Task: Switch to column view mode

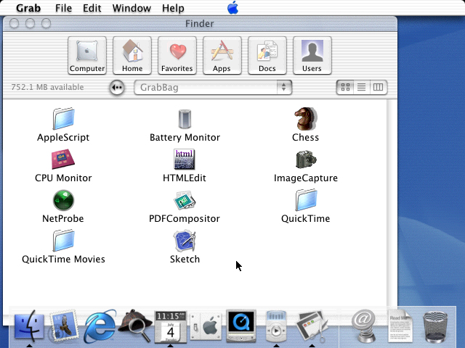Action: click(x=379, y=87)
